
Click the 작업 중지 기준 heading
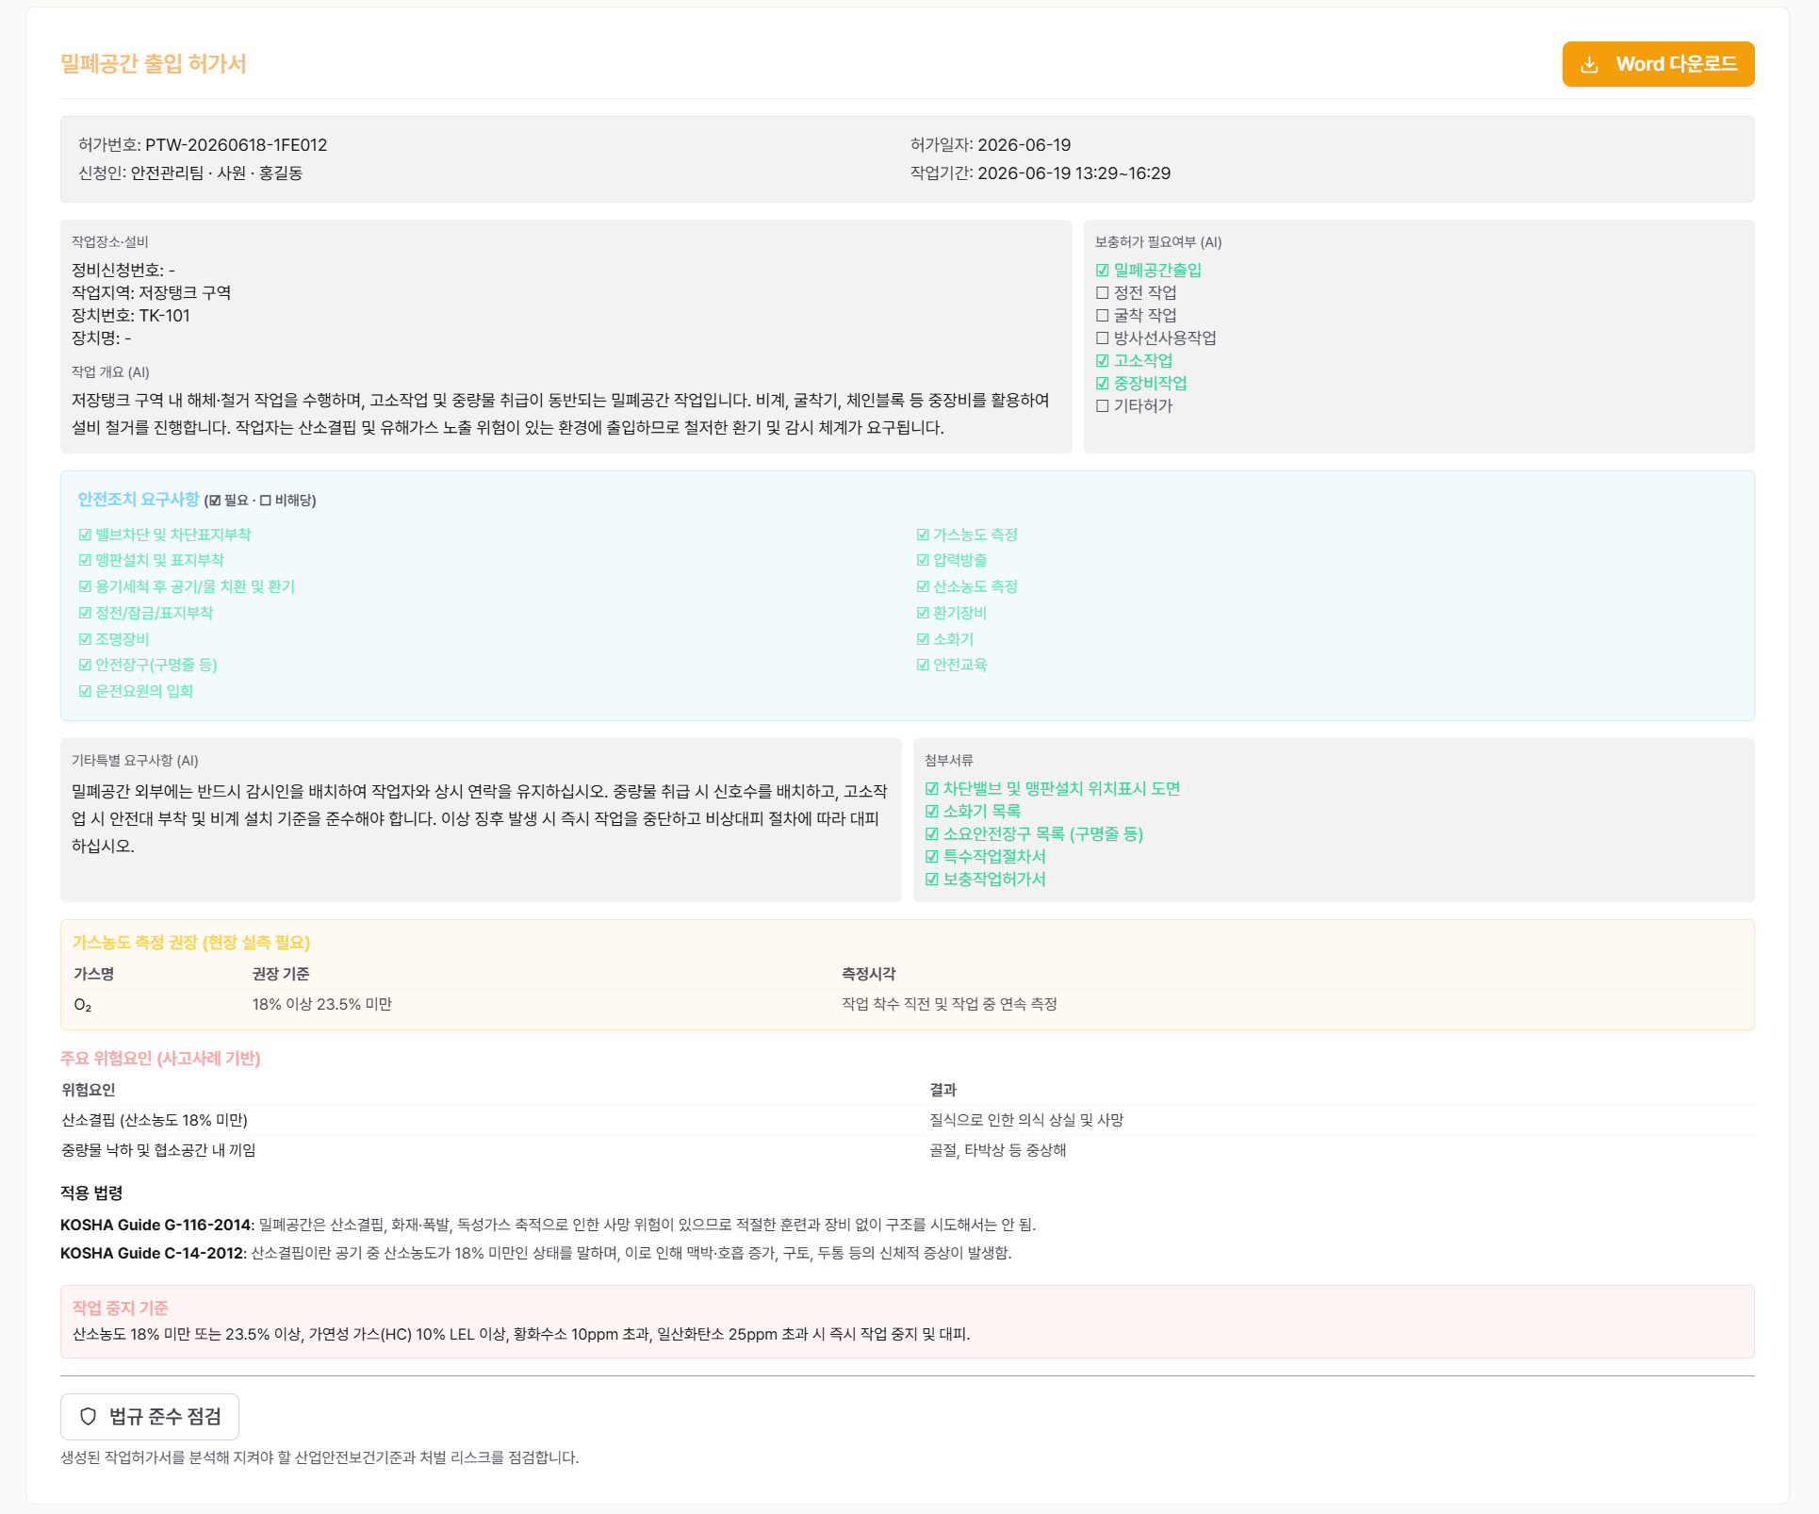coord(121,1308)
